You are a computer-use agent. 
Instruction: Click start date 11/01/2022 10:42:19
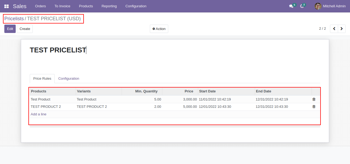(215, 99)
